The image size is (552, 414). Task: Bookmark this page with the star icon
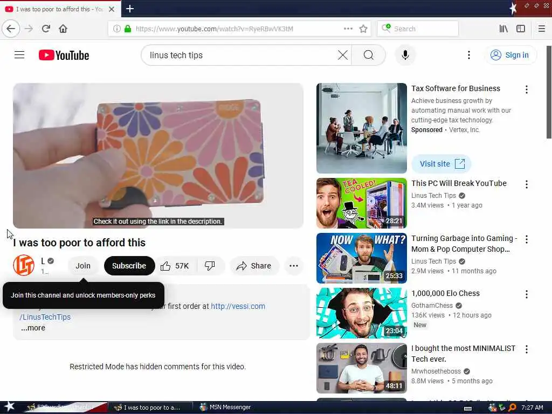[363, 29]
